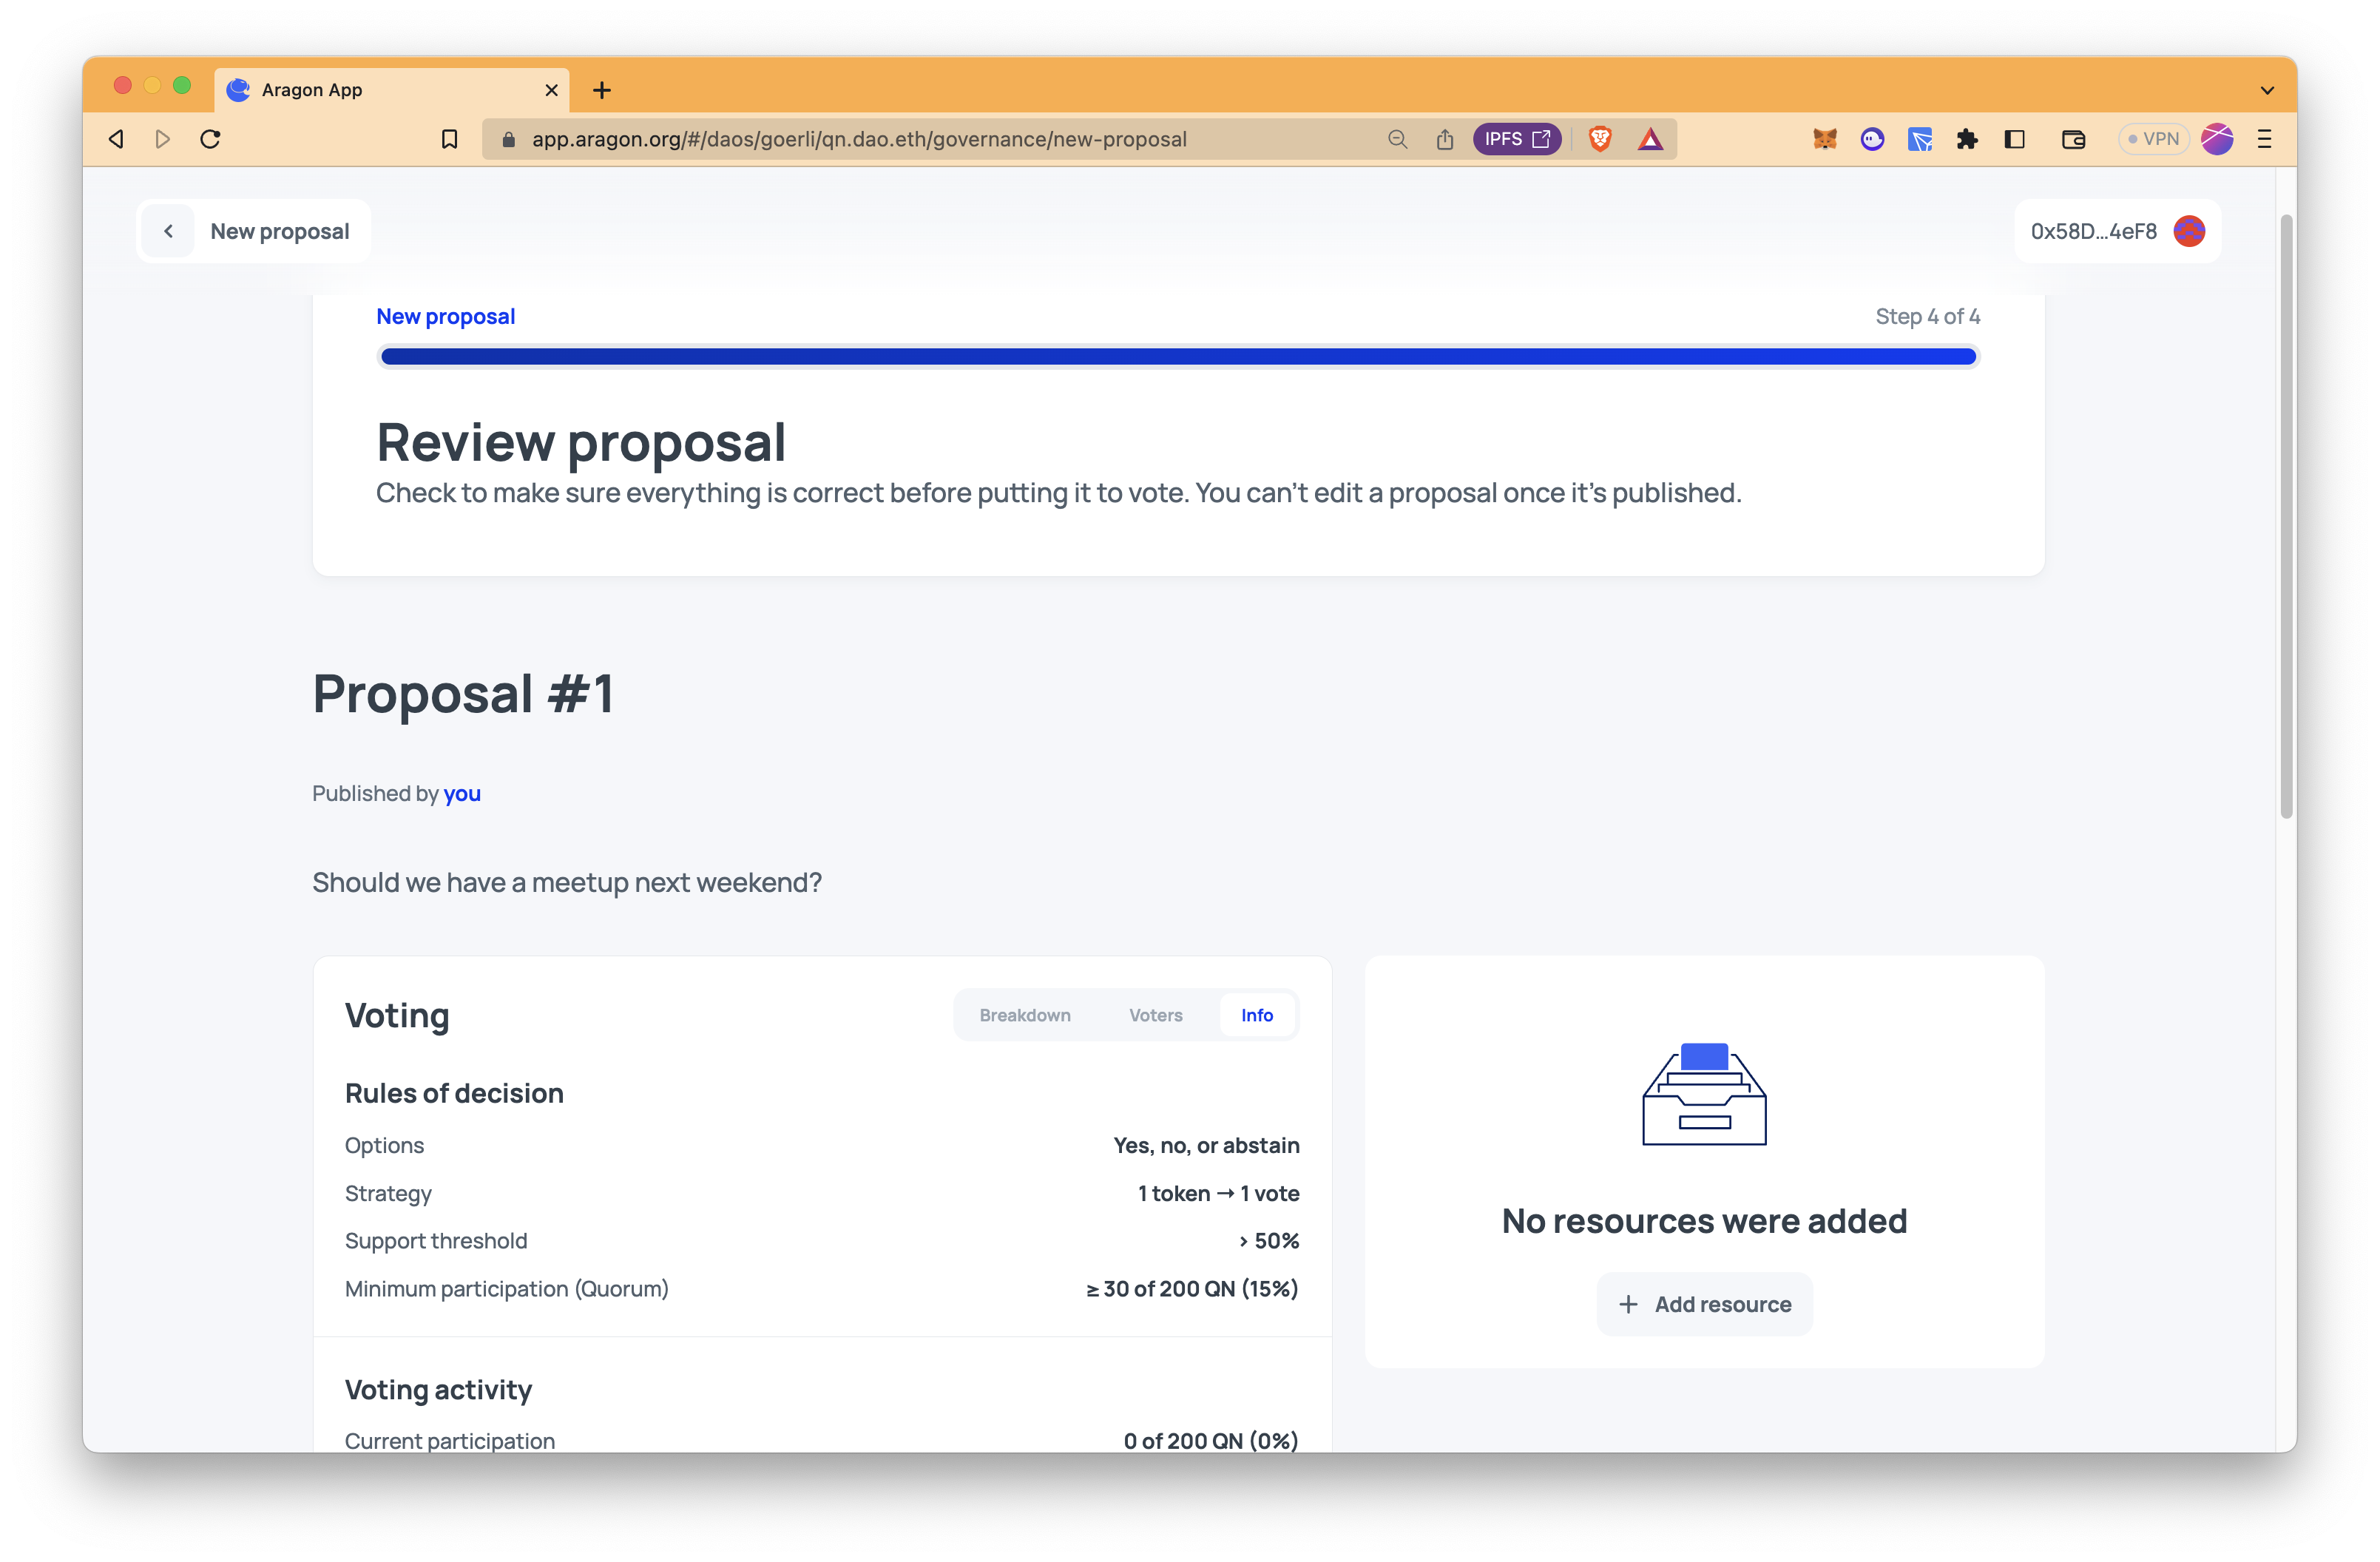Drag the blue progress bar slider
Screen dimensions: 2380x1562
[x=1970, y=357]
